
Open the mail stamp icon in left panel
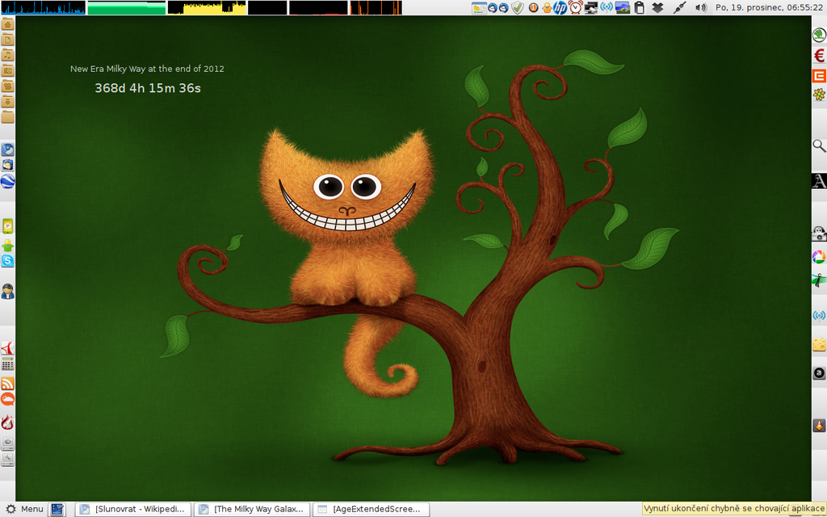7,165
